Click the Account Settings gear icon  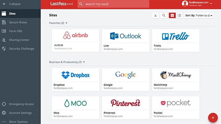pos(4,113)
